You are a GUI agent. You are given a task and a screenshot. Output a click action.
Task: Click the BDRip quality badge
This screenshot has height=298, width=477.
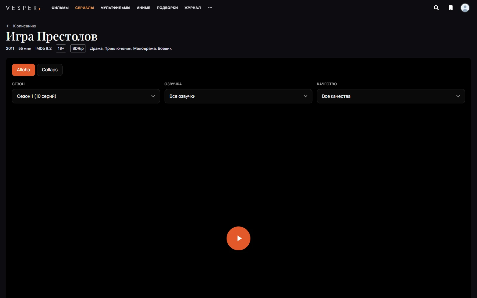point(78,48)
